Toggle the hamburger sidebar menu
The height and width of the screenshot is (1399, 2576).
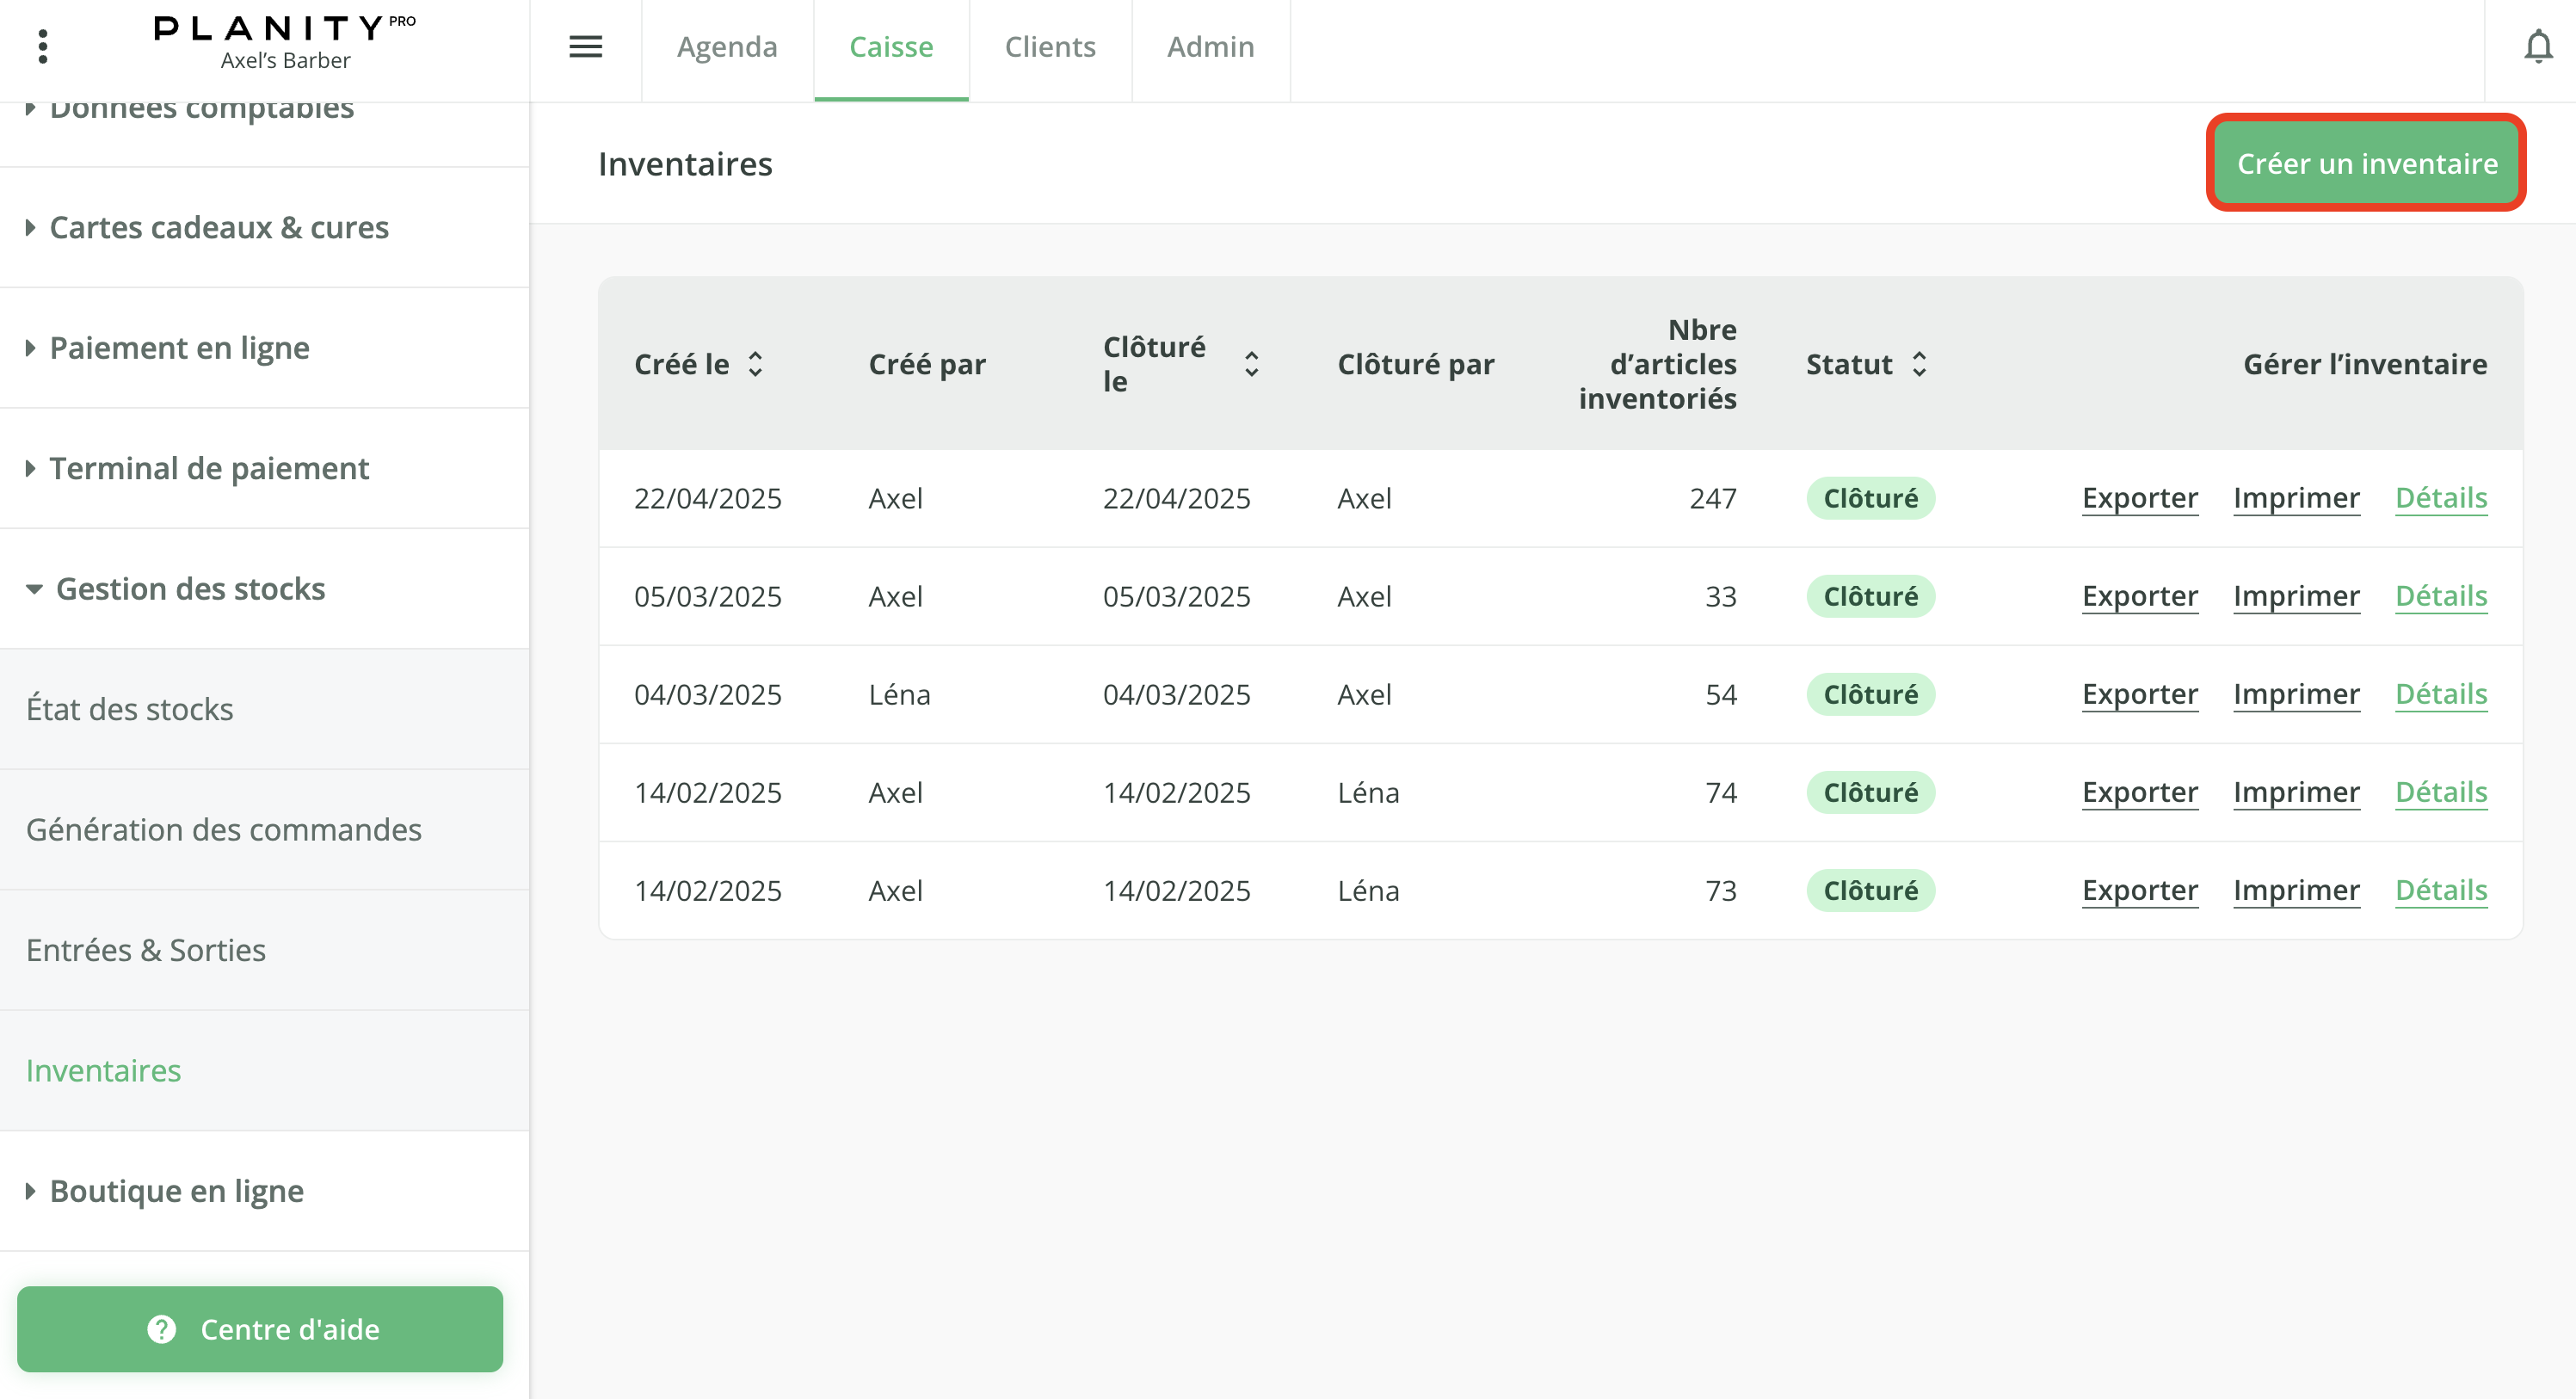coord(585,47)
